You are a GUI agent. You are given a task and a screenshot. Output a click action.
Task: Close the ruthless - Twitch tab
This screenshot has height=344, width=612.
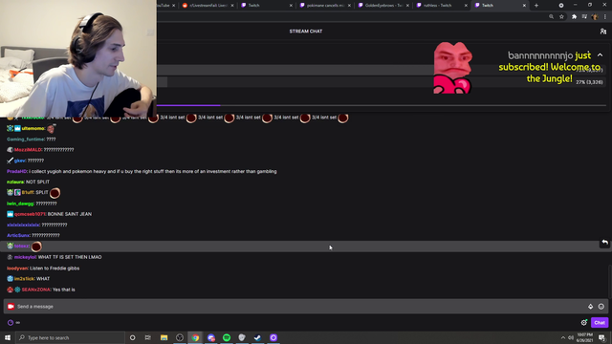point(466,6)
